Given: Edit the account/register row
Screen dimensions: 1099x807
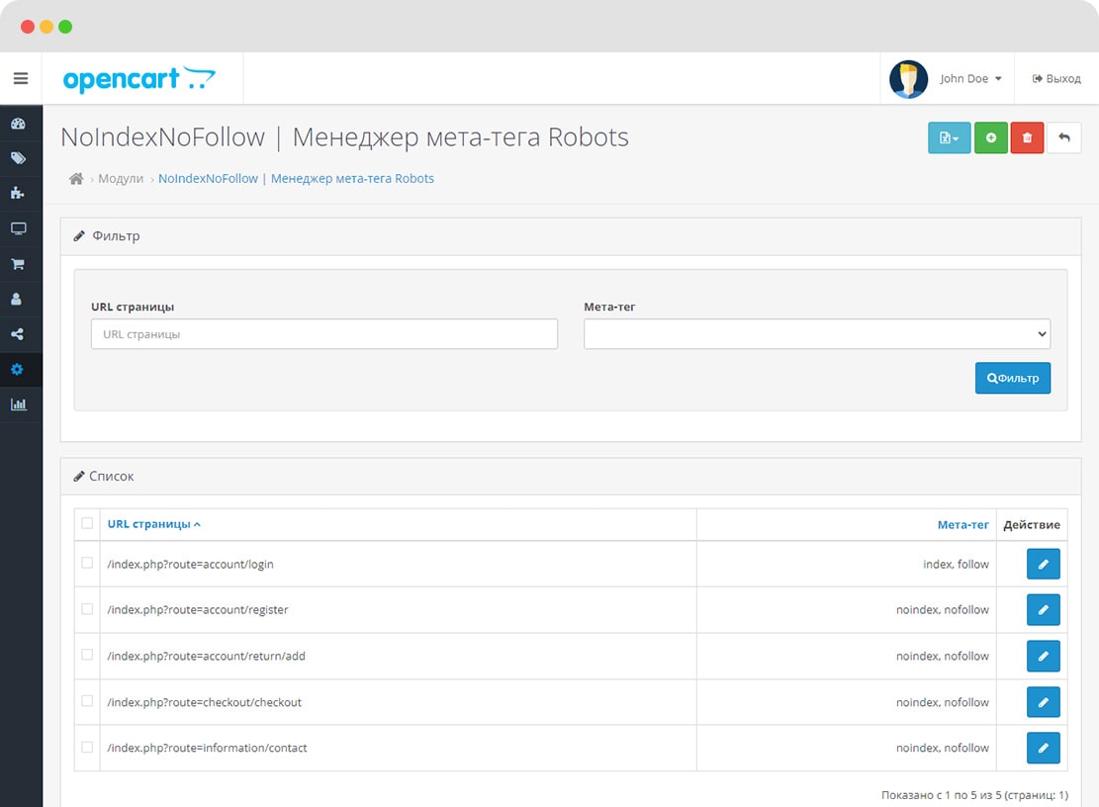Looking at the screenshot, I should click(x=1043, y=609).
